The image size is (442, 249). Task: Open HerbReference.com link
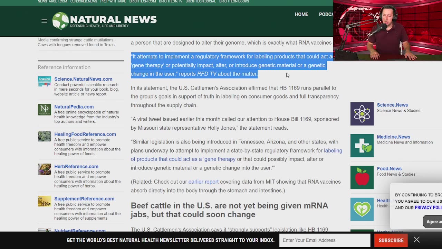point(76,166)
